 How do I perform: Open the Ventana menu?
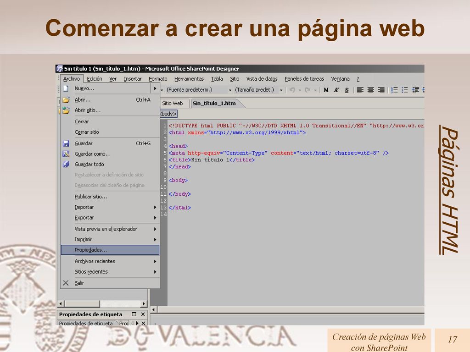[340, 79]
